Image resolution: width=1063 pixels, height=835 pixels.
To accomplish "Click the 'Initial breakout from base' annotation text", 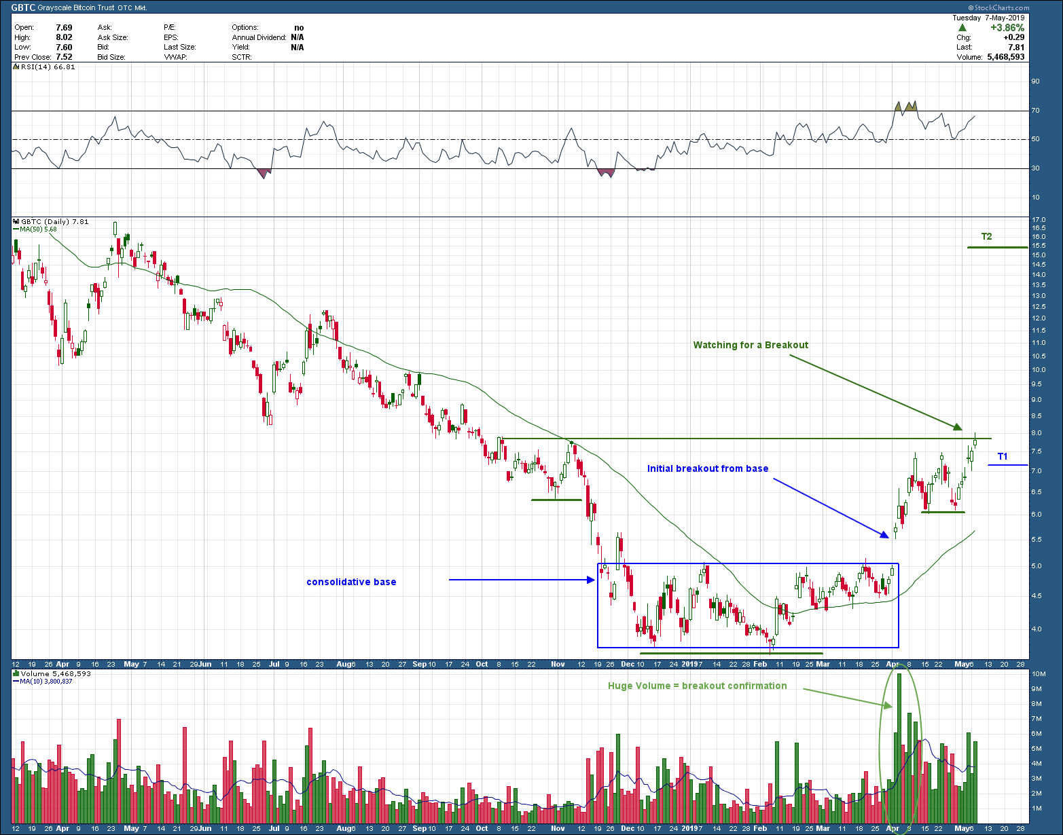I will click(708, 468).
